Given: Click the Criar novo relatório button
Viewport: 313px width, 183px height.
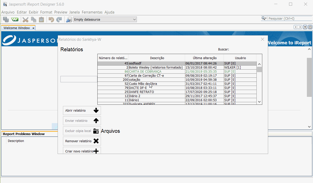Looking at the screenshot, I should (x=82, y=151).
